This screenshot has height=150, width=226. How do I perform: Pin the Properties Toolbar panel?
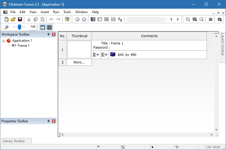[x=48, y=121]
